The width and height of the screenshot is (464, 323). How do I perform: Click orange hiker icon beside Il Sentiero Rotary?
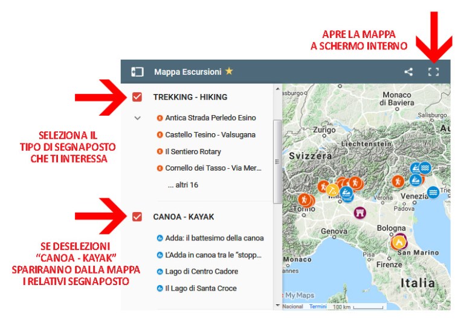click(x=159, y=151)
